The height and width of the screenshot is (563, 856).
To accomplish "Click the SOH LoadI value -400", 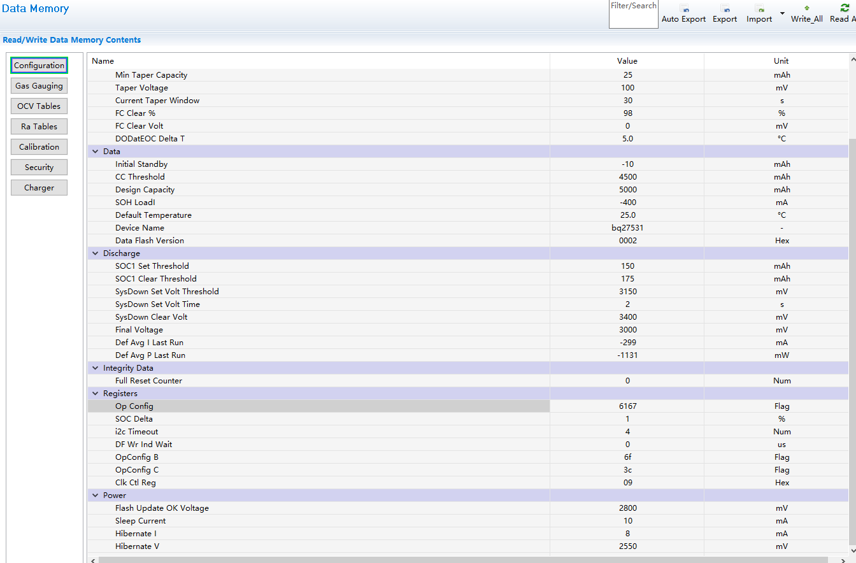I will (x=627, y=203).
